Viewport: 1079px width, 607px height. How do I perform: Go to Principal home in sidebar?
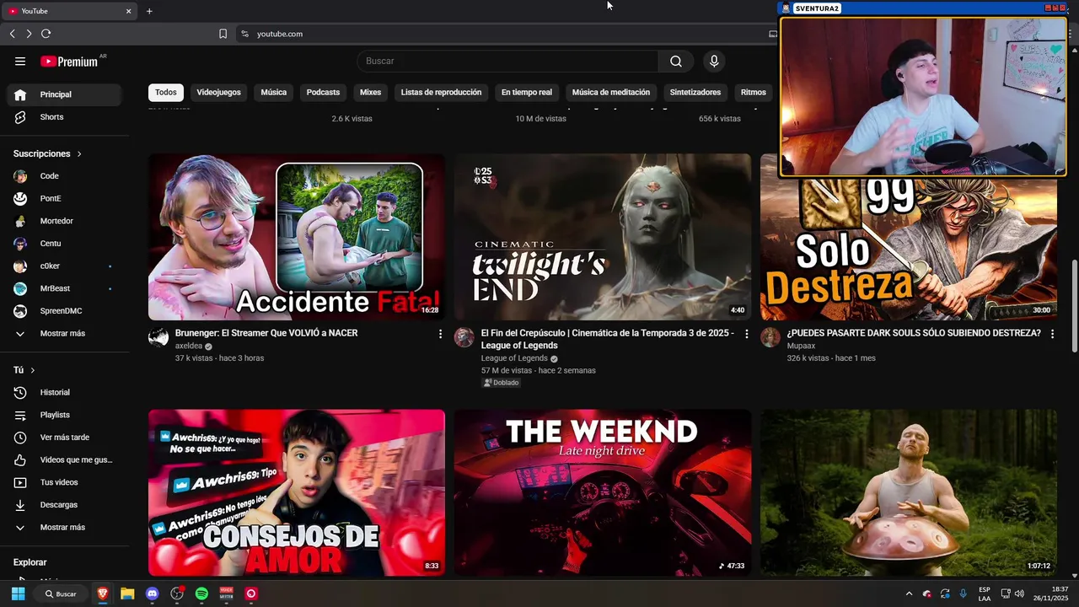coord(66,94)
